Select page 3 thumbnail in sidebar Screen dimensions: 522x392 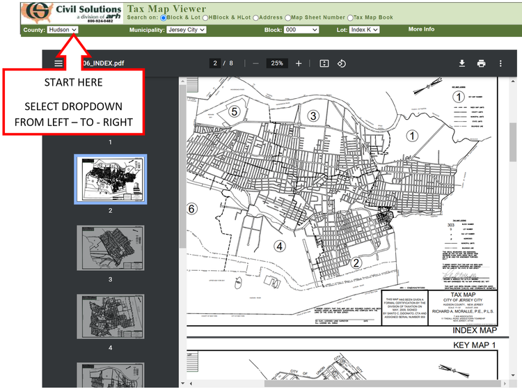click(111, 248)
